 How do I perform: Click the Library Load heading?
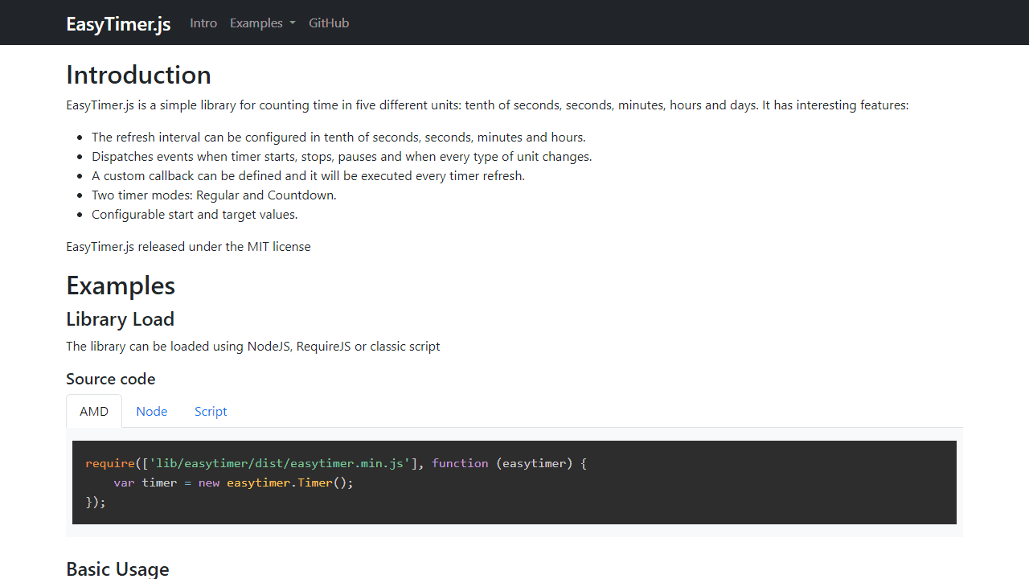click(120, 319)
